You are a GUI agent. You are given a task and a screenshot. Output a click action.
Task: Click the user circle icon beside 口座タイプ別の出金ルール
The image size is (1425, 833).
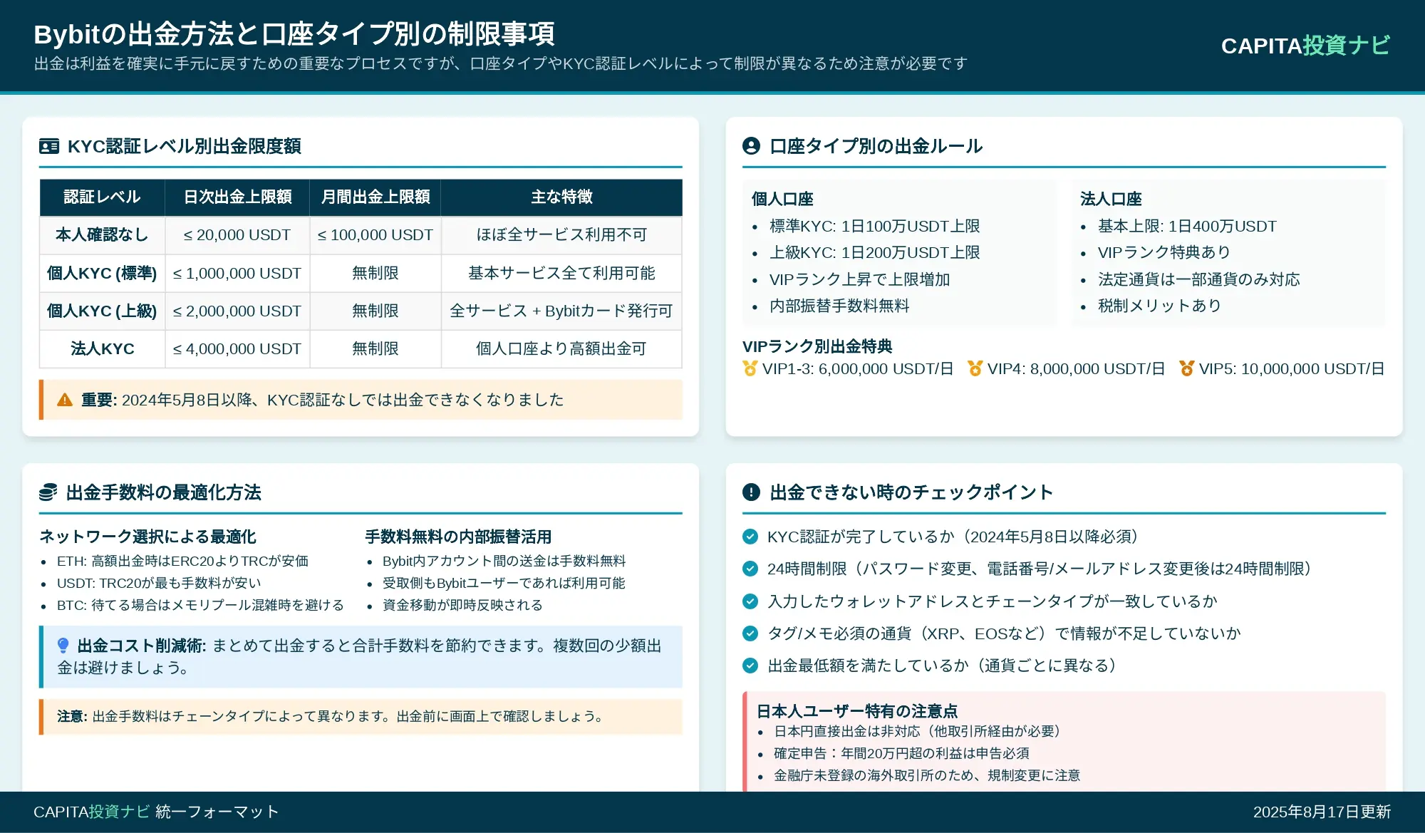751,146
